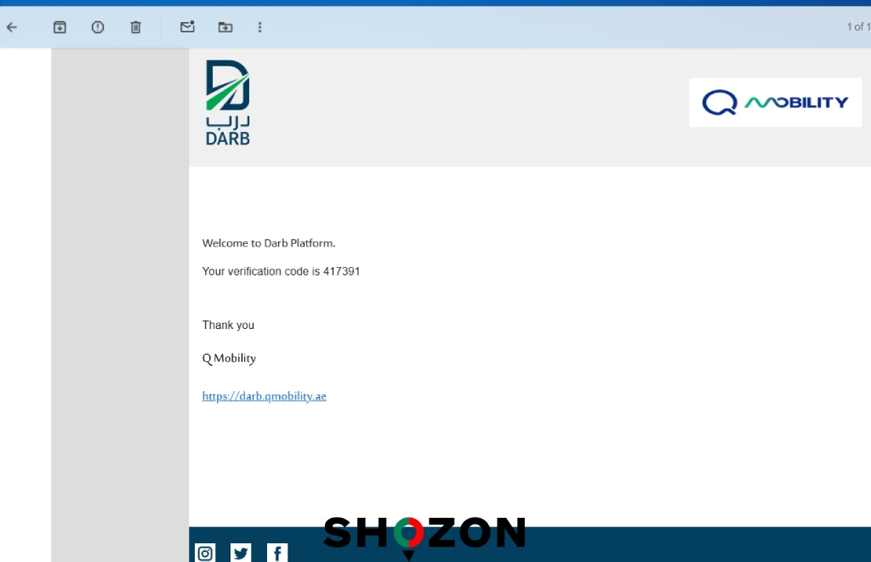Click the 'Q Mobility' signature text

click(229, 359)
